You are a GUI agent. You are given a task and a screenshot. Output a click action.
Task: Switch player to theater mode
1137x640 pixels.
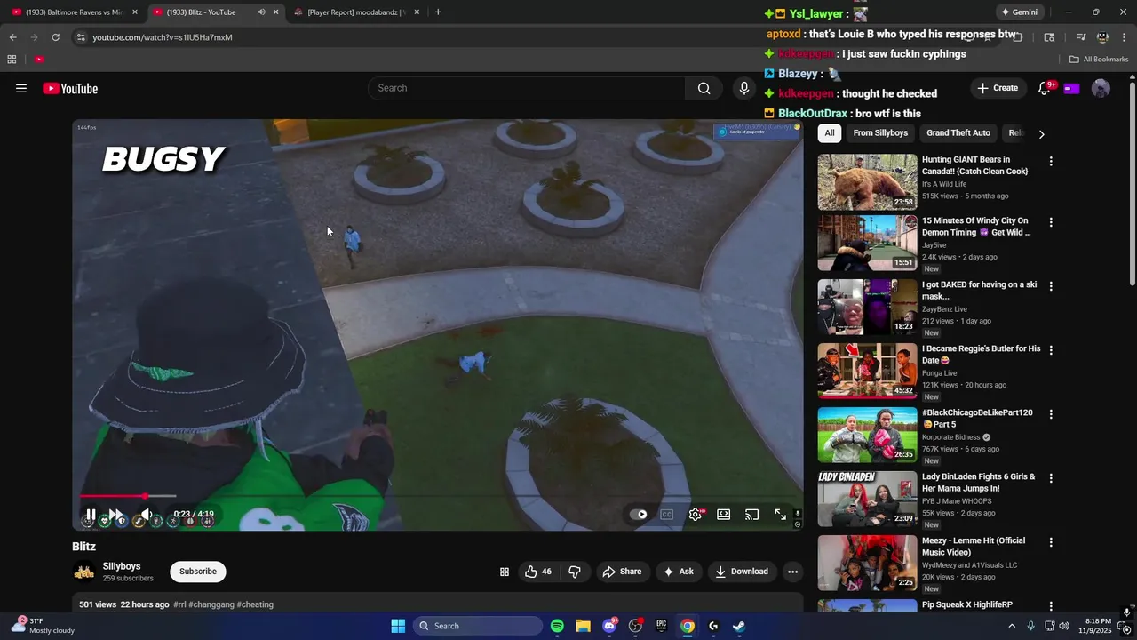724,515
